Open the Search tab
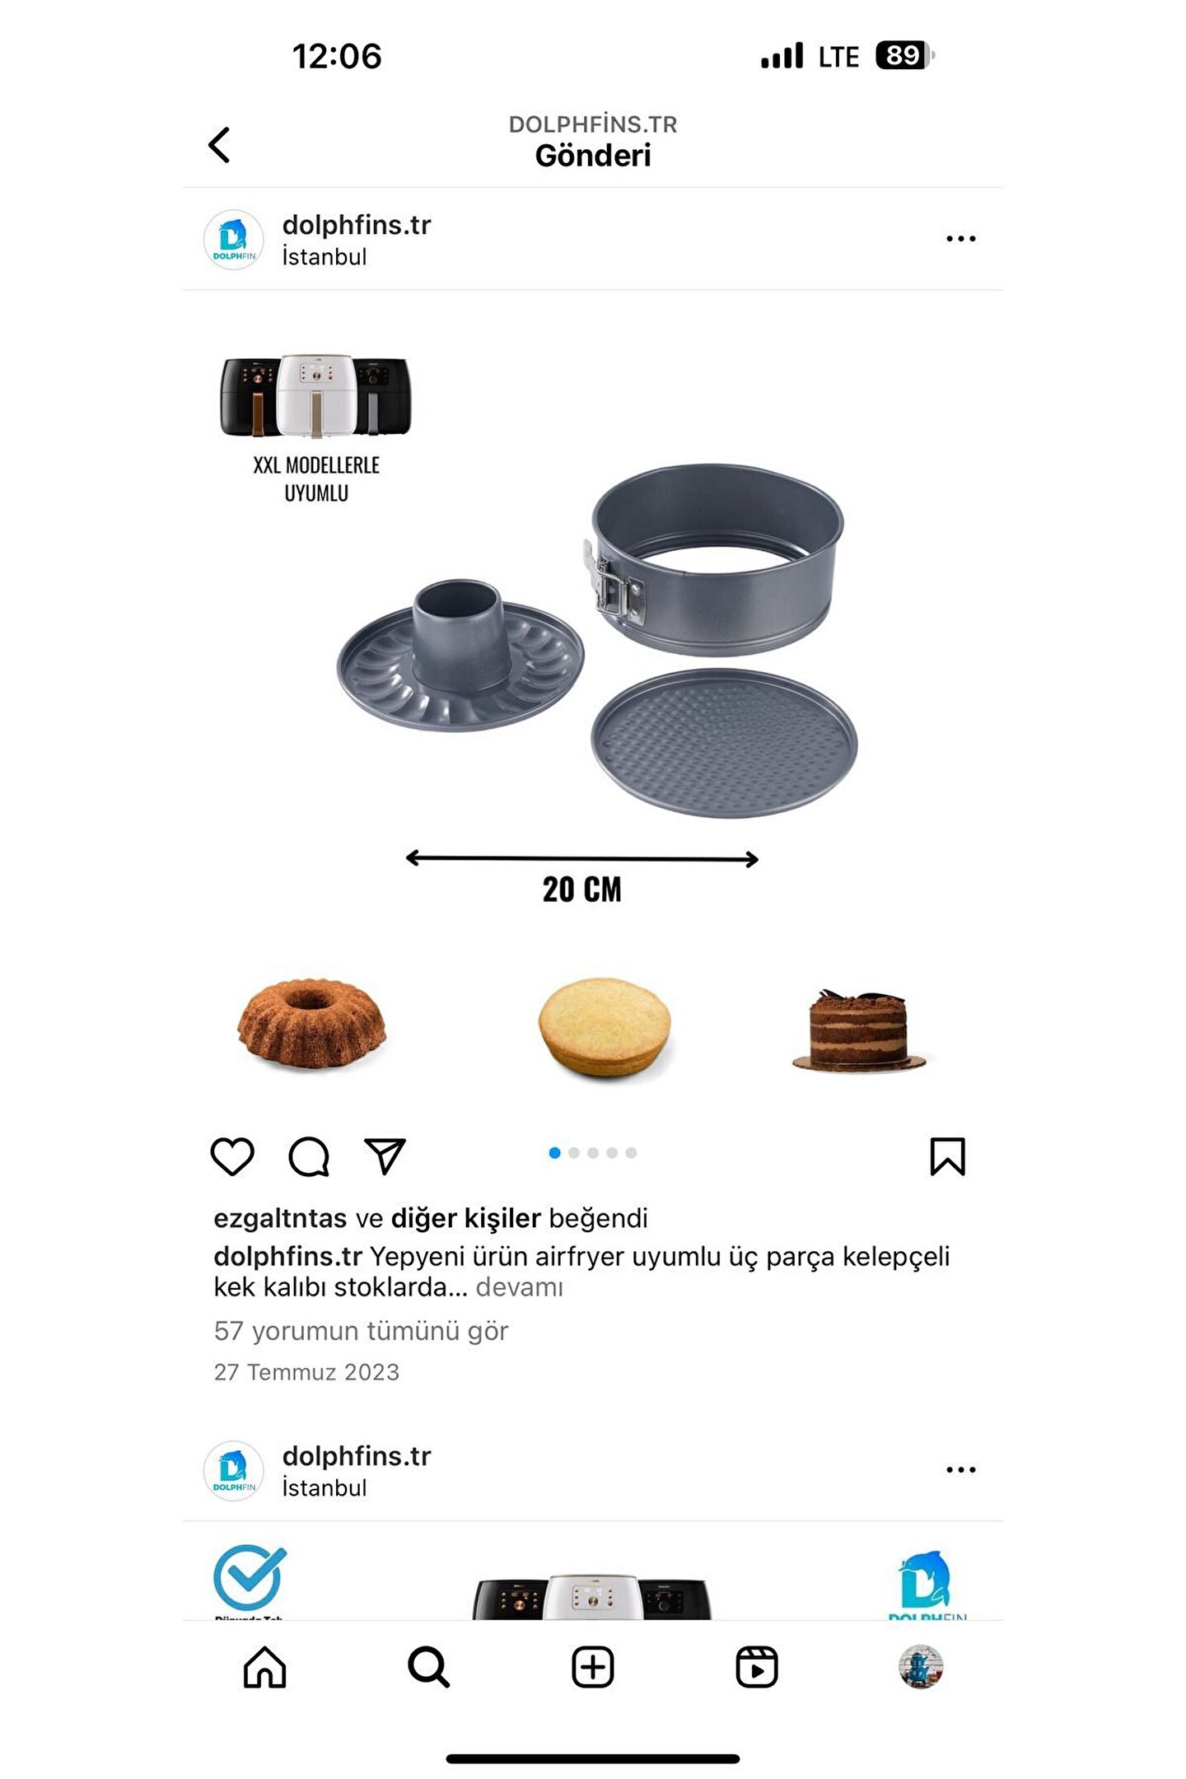Image resolution: width=1186 pixels, height=1779 pixels. click(428, 1667)
